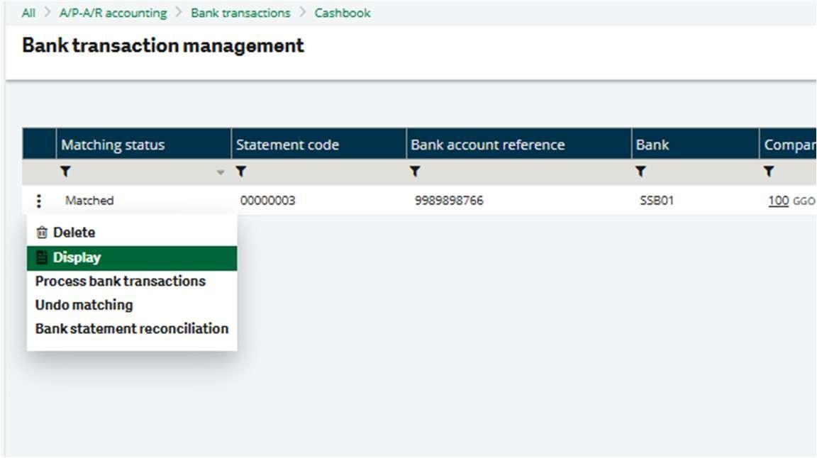
Task: Open the filter under the Company column
Action: pos(769,172)
